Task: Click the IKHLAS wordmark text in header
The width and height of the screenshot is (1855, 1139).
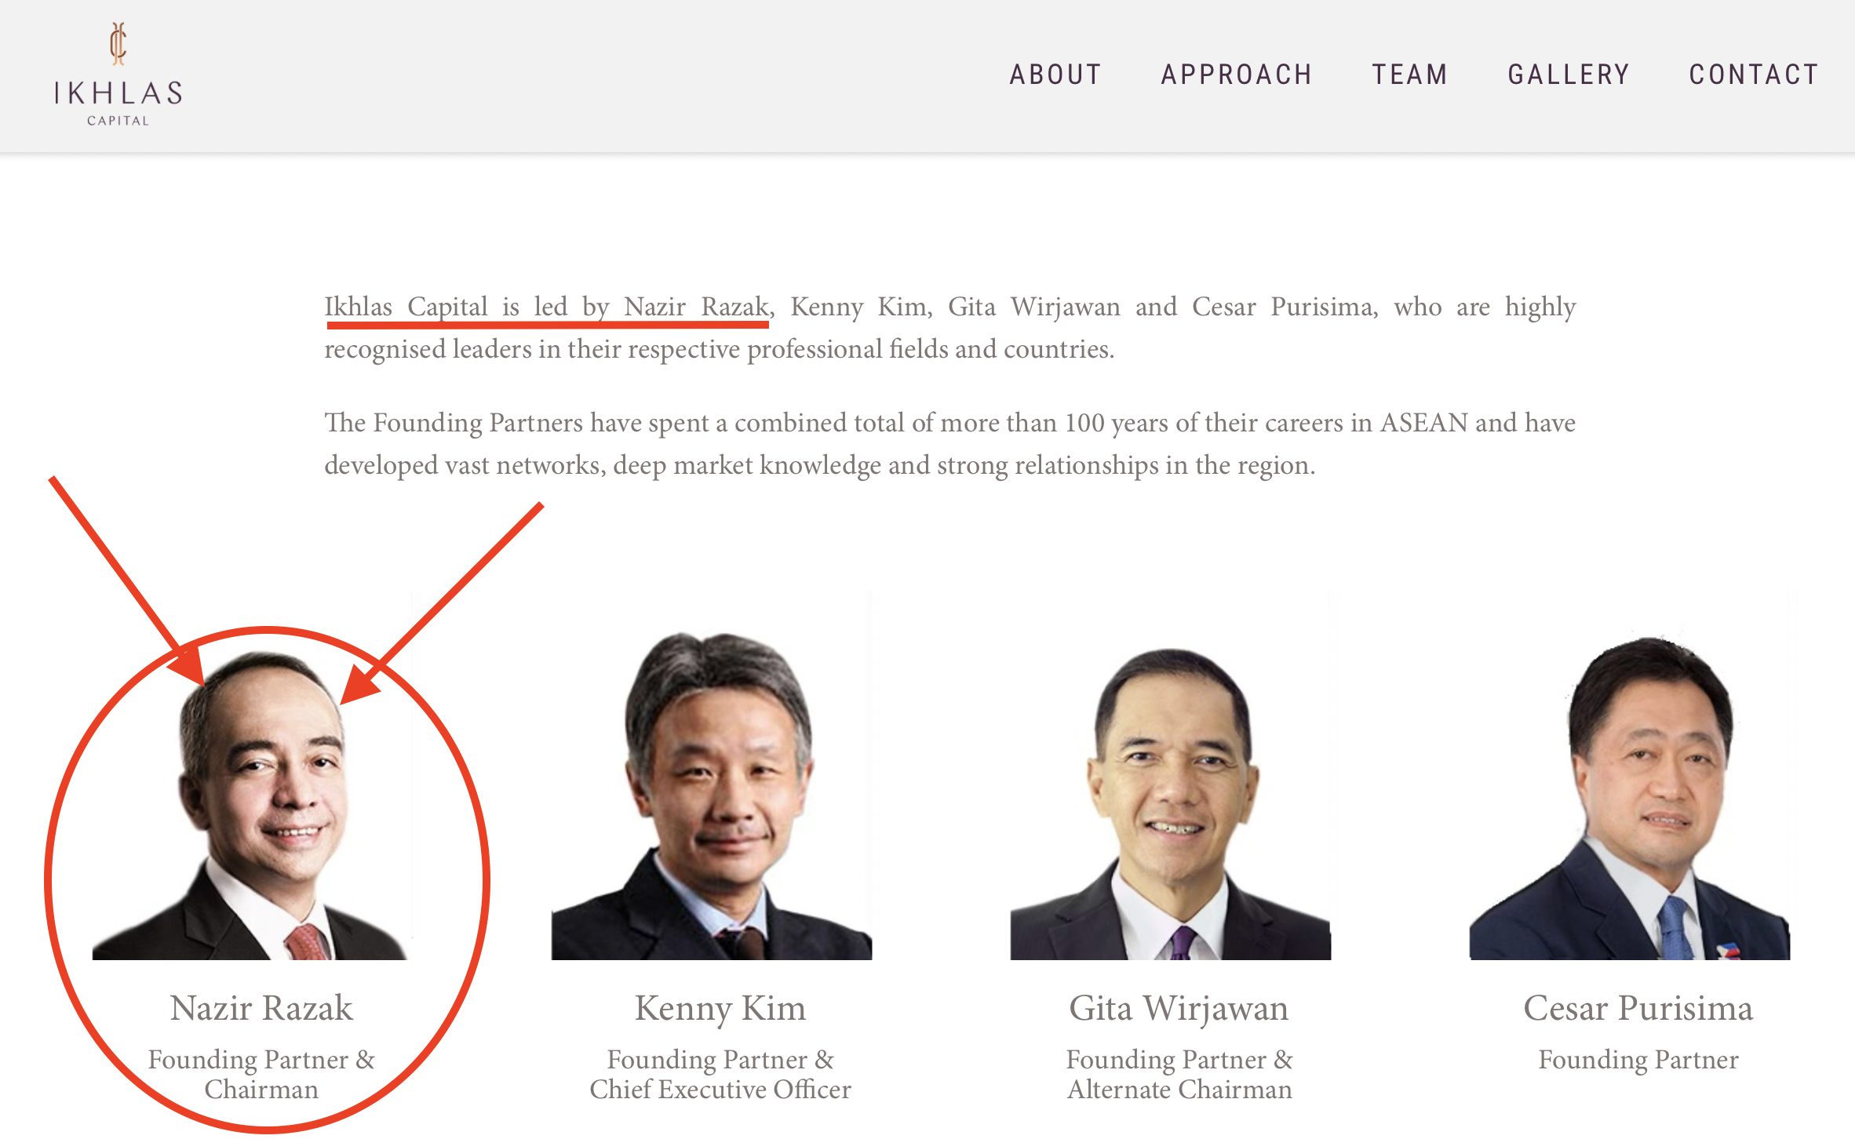Action: (118, 93)
